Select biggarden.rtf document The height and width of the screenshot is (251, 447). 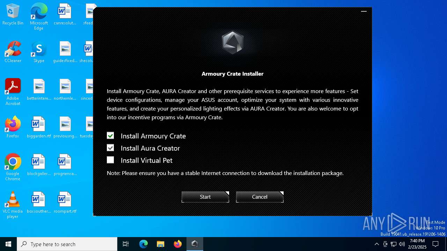(39, 128)
